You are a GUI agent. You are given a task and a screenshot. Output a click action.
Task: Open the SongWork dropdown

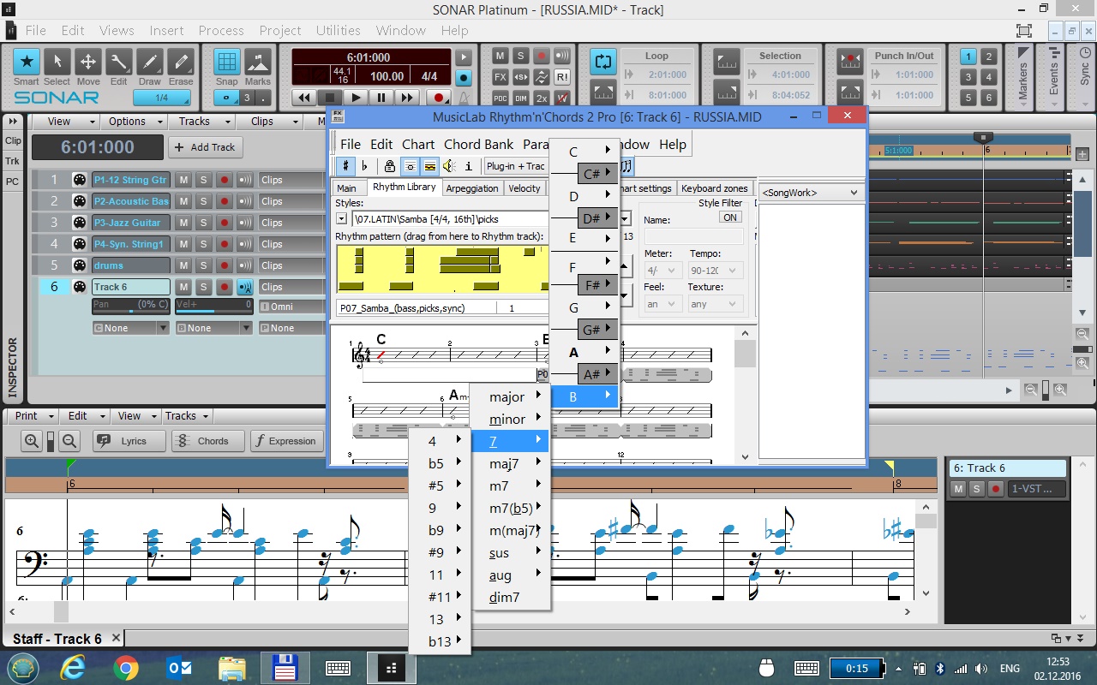tap(810, 193)
